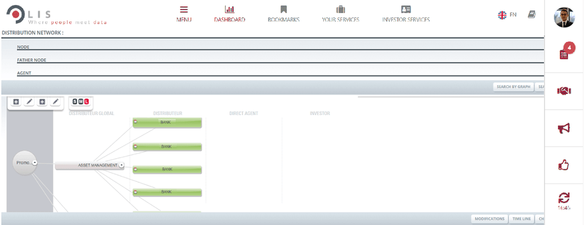Collapse the Promo node expander dot
585x225 pixels.
coord(34,162)
